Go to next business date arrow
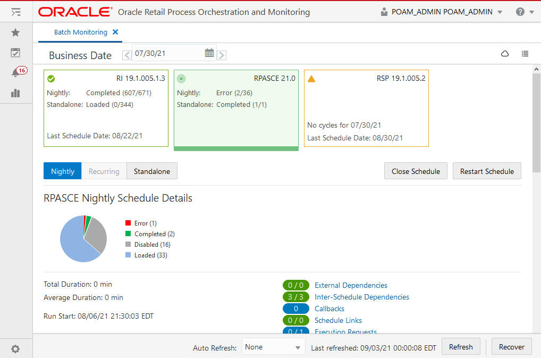541x358 pixels. tap(222, 55)
